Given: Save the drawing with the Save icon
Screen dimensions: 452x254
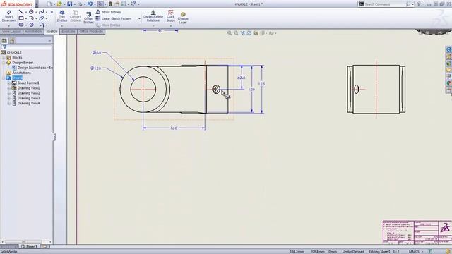Looking at the screenshot, I should pos(69,4).
